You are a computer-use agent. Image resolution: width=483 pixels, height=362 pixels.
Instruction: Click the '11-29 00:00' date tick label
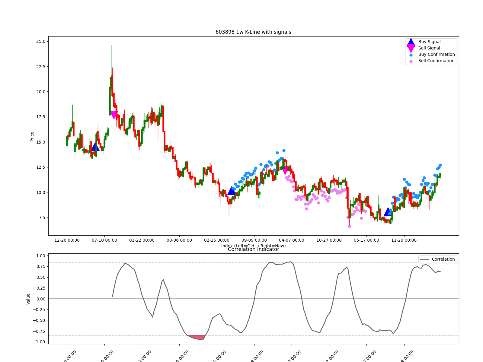coord(404,240)
